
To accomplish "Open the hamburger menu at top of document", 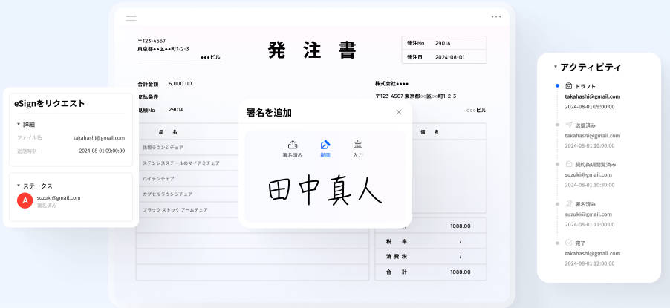I will pos(131,16).
